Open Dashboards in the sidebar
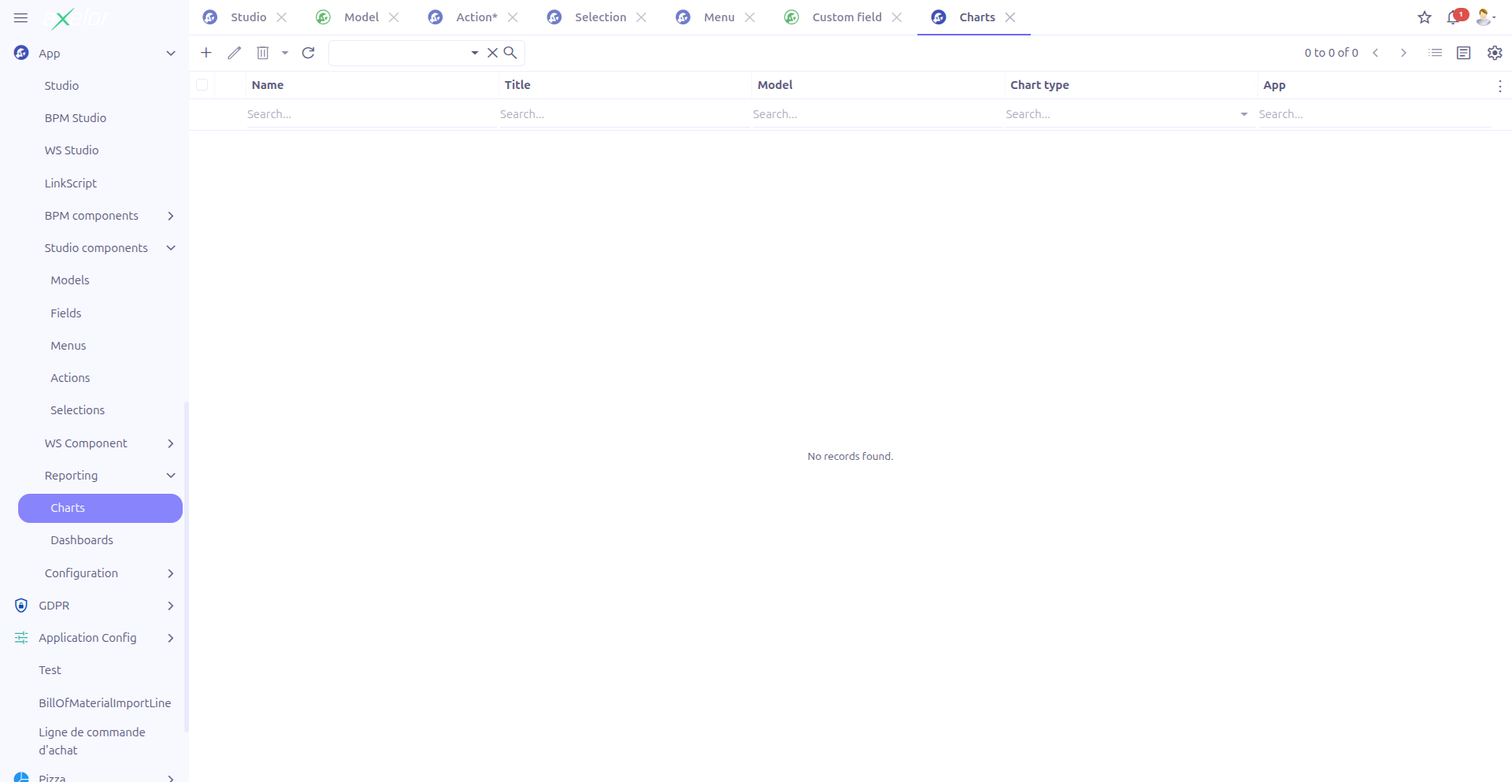1512x782 pixels. point(82,540)
